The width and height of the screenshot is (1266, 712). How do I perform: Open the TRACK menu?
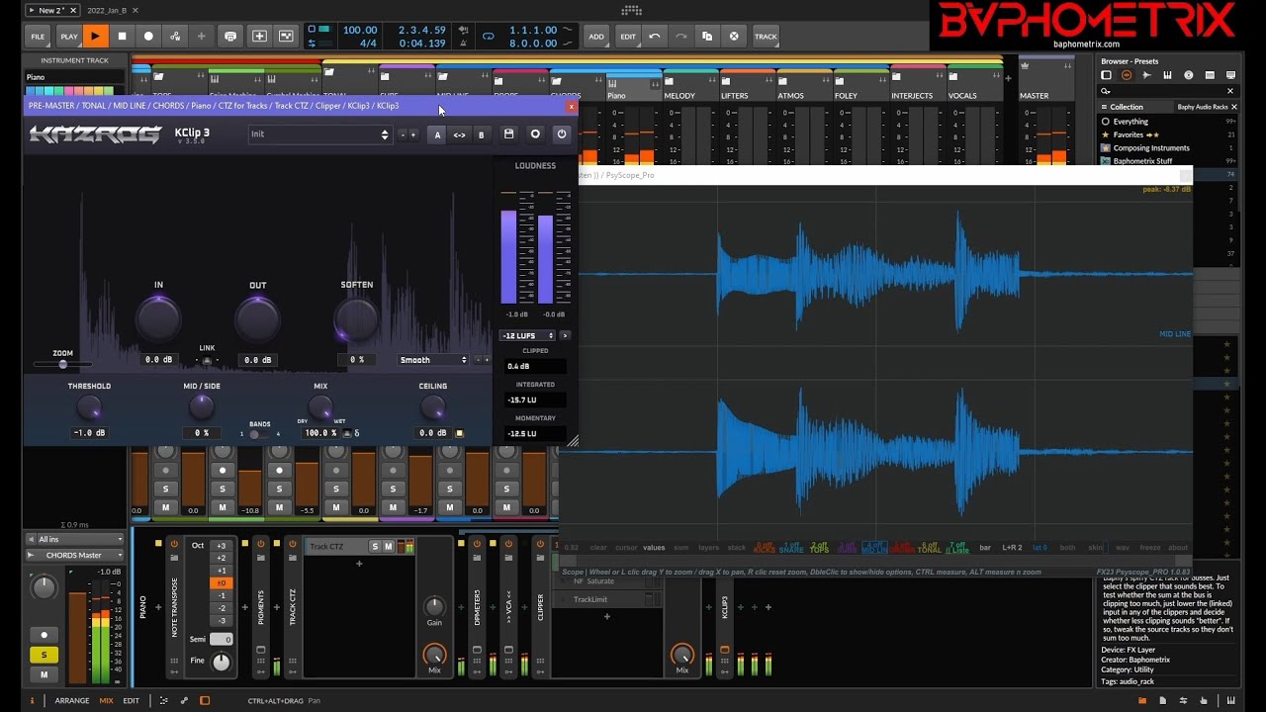pyautogui.click(x=766, y=37)
